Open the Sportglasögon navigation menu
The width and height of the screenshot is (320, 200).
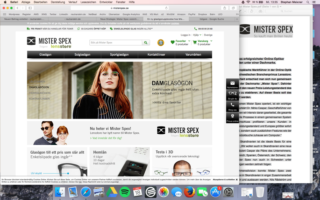(119, 54)
